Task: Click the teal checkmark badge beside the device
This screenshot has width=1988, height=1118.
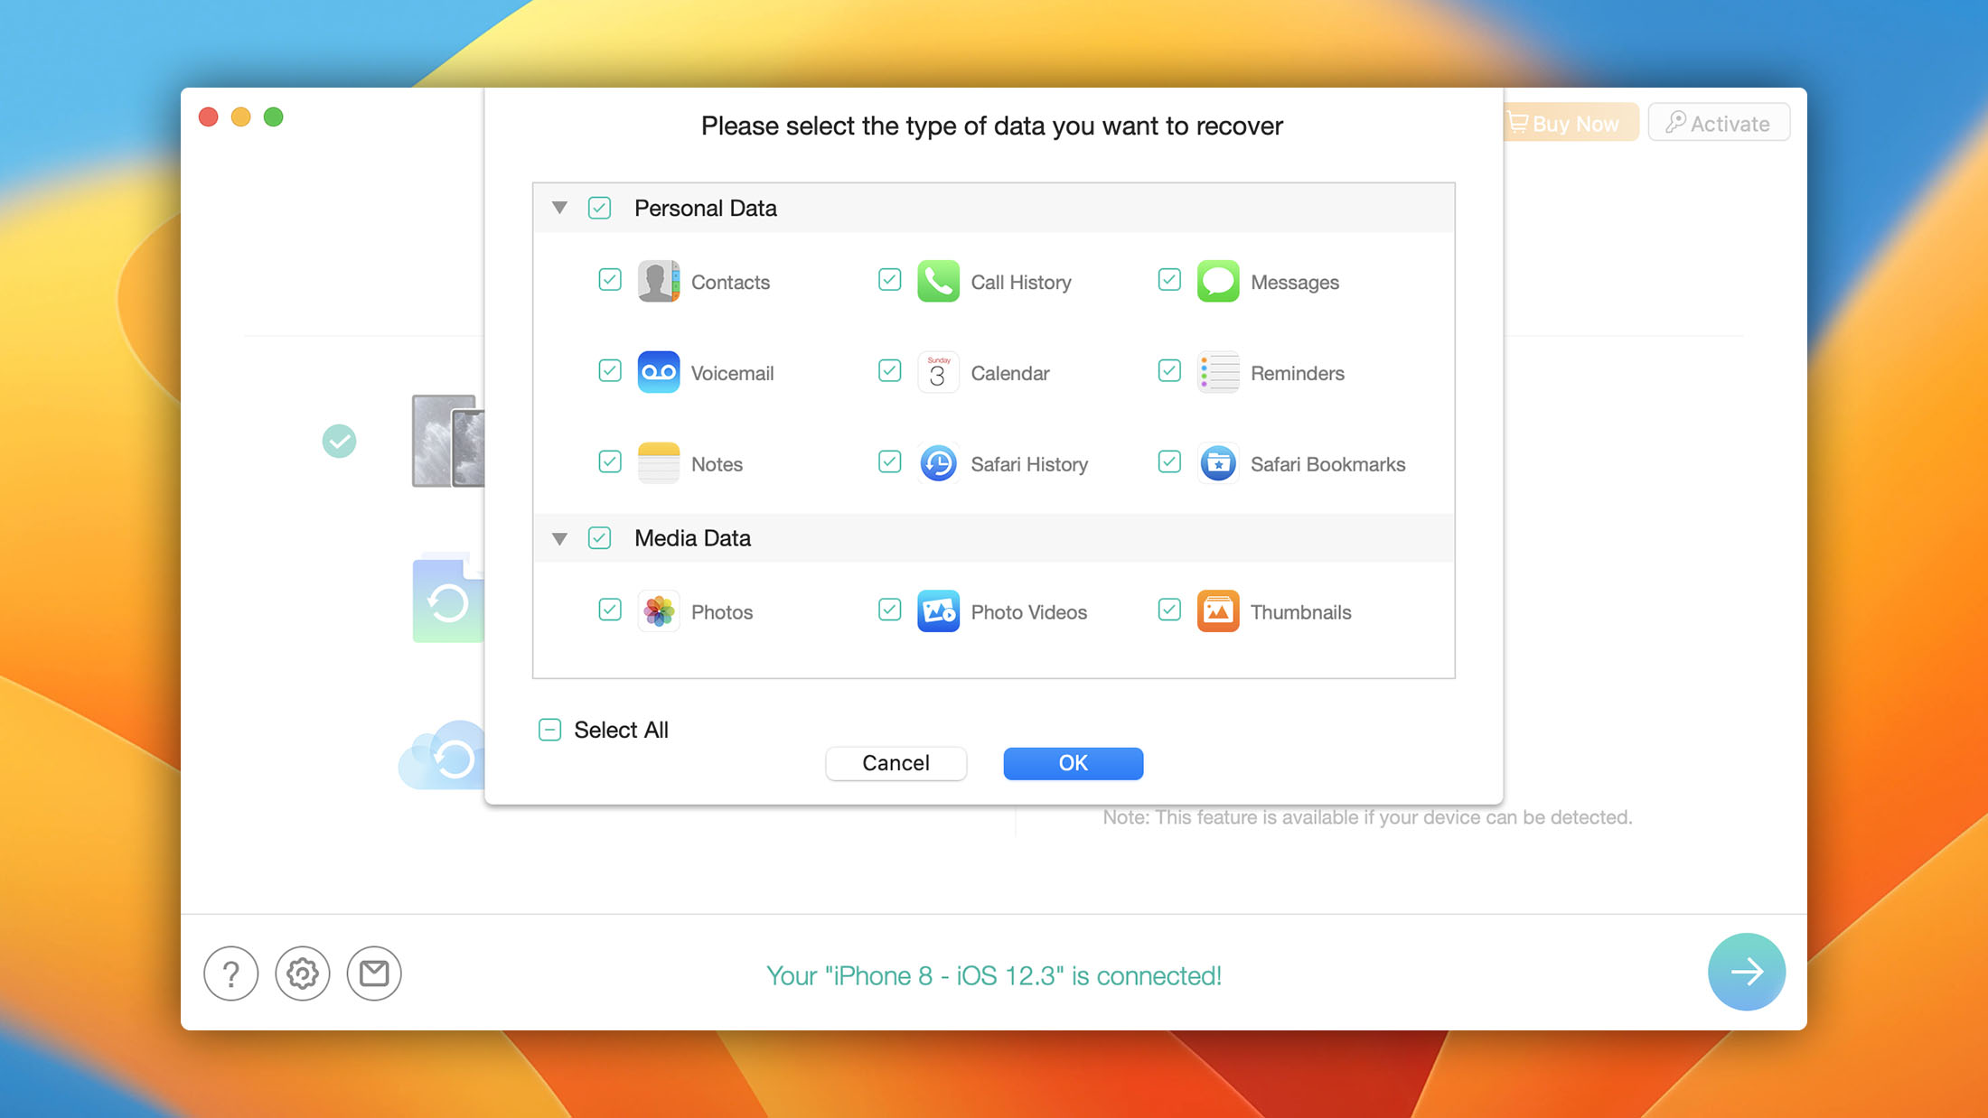Action: [x=339, y=441]
